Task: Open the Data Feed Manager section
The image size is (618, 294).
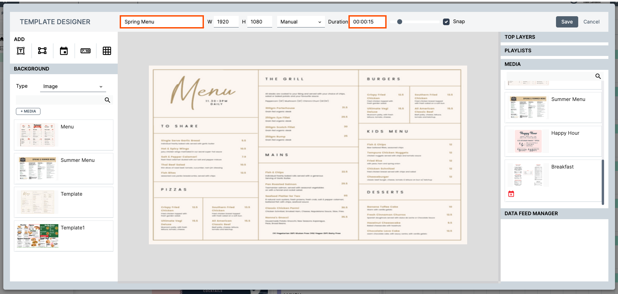Action: [x=554, y=214]
